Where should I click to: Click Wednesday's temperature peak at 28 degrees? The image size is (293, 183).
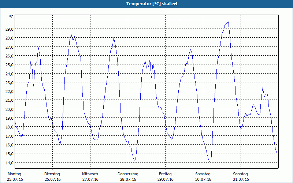(114, 38)
